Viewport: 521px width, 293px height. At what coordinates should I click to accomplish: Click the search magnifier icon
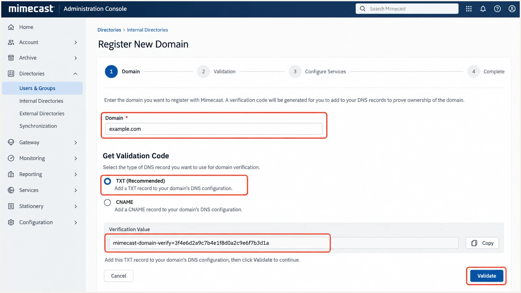[363, 9]
